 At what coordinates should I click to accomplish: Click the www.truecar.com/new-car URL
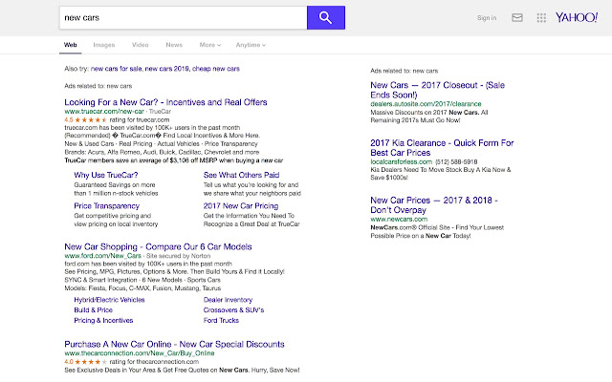coord(104,112)
